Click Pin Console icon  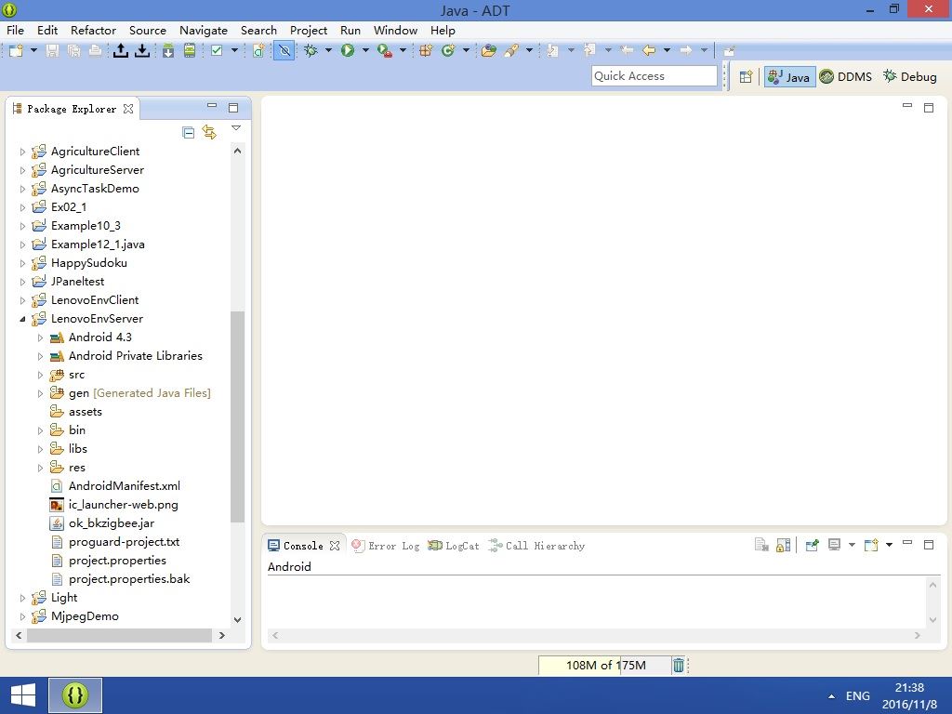[813, 545]
